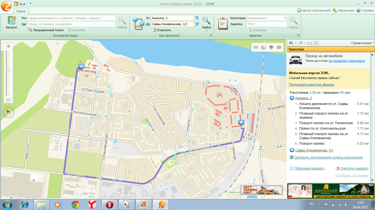The height and width of the screenshot is (210, 375).
Task: Click the compass north arrow on map
Action: (8, 112)
